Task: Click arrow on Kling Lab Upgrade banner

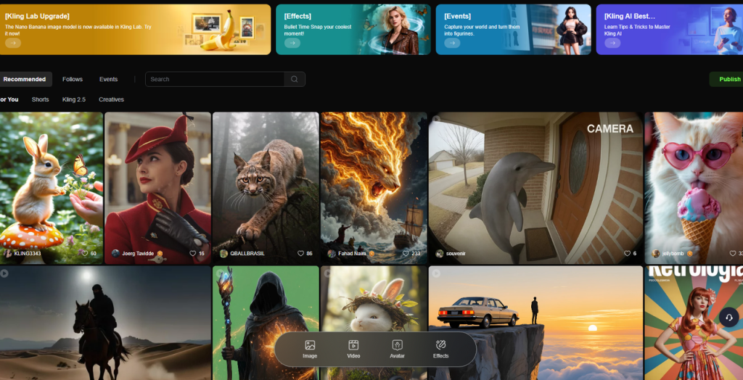Action: click(x=13, y=43)
